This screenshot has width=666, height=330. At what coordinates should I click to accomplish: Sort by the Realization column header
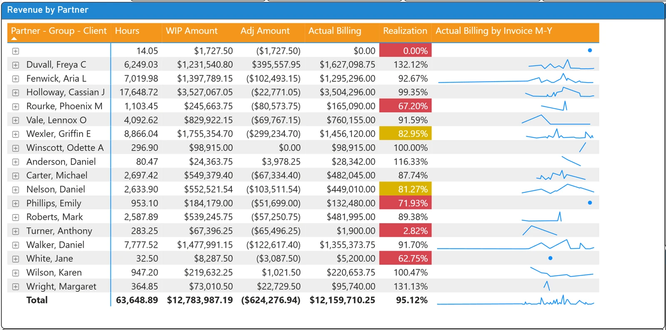[405, 31]
